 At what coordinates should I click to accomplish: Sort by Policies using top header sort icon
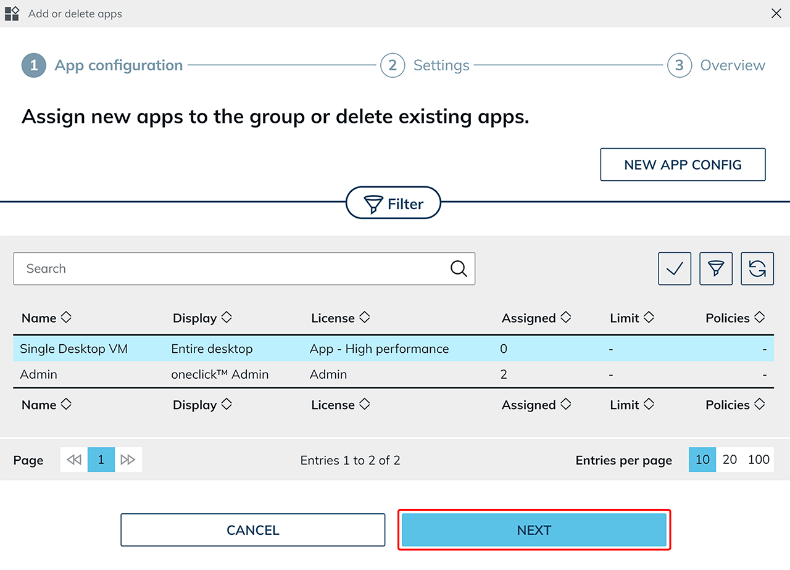pos(759,318)
